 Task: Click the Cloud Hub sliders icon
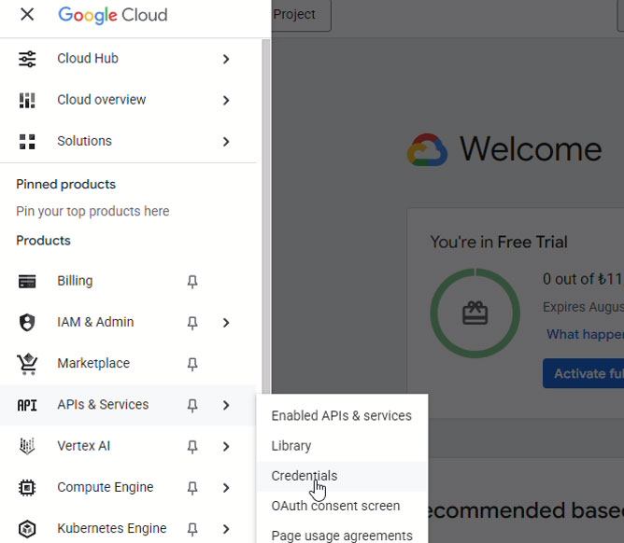pos(27,59)
